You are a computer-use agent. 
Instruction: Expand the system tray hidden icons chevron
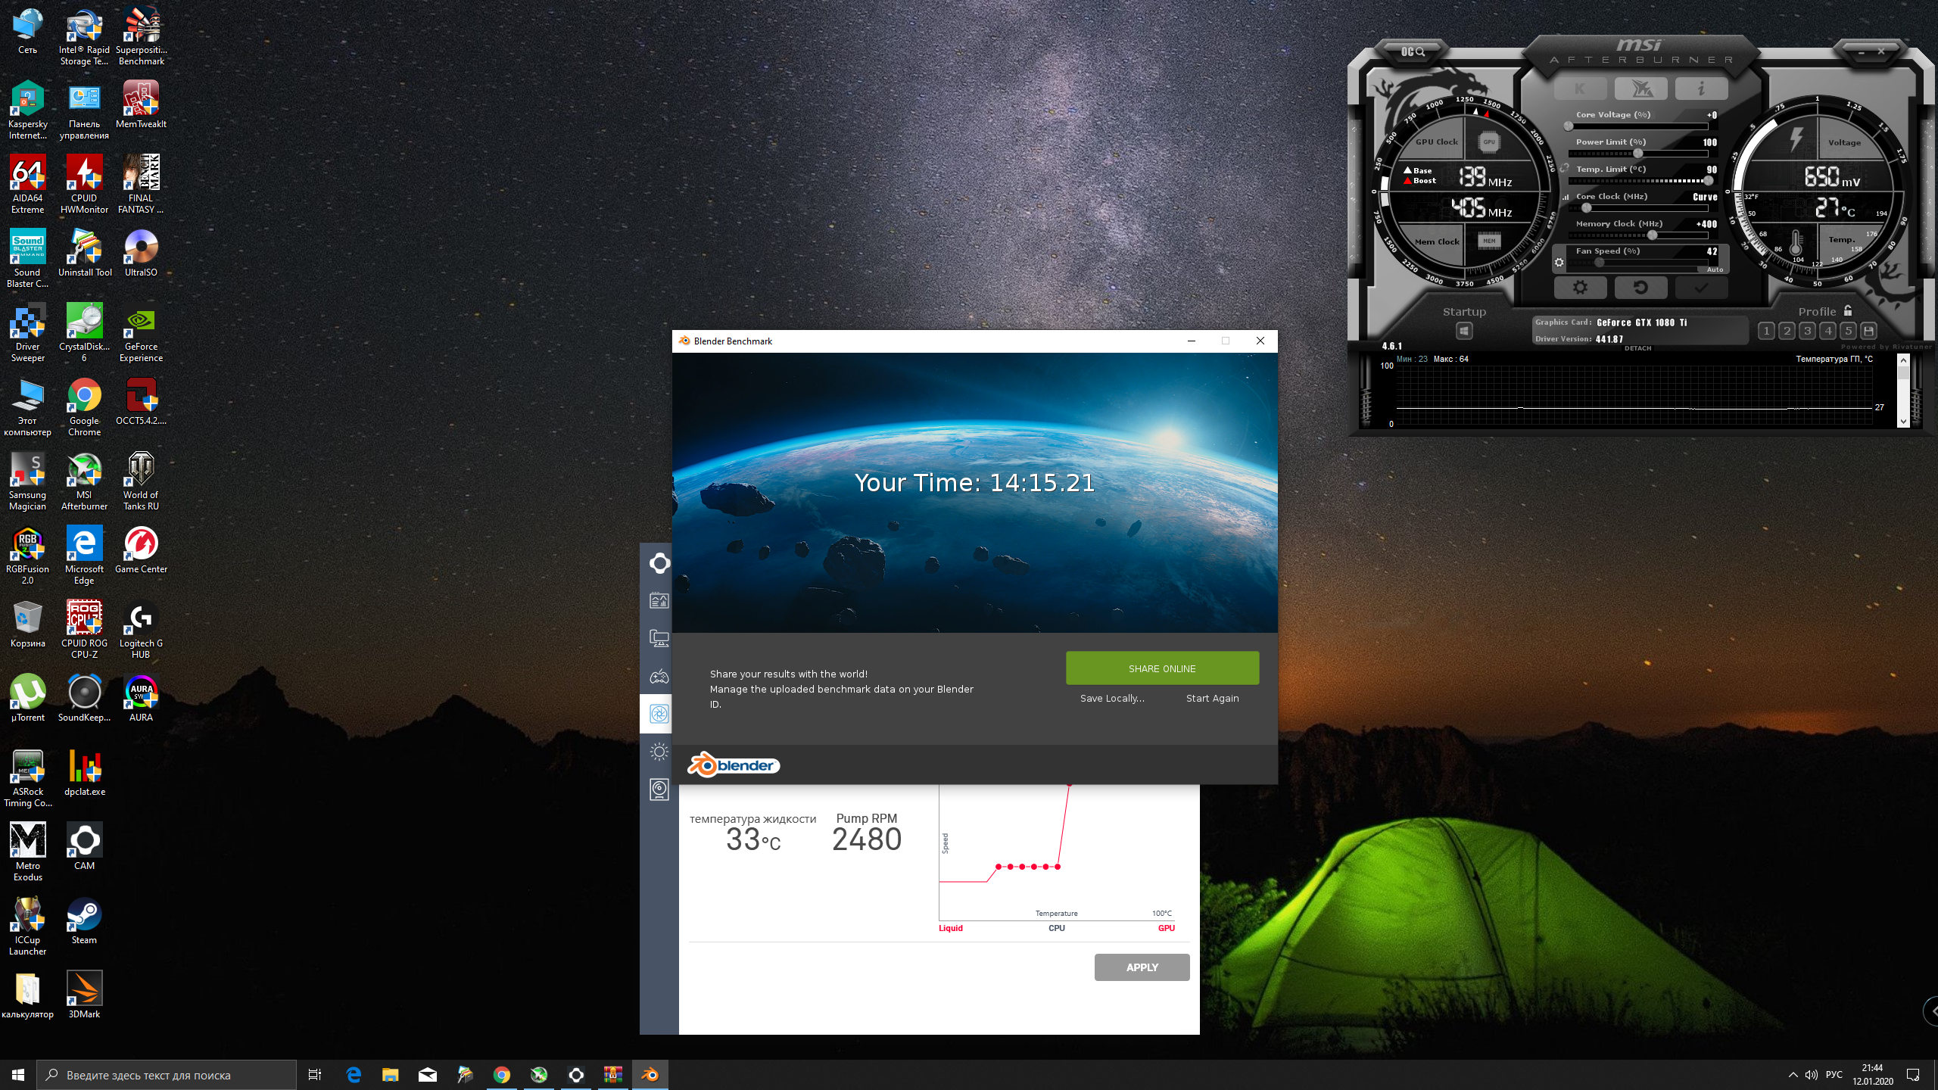(1793, 1075)
